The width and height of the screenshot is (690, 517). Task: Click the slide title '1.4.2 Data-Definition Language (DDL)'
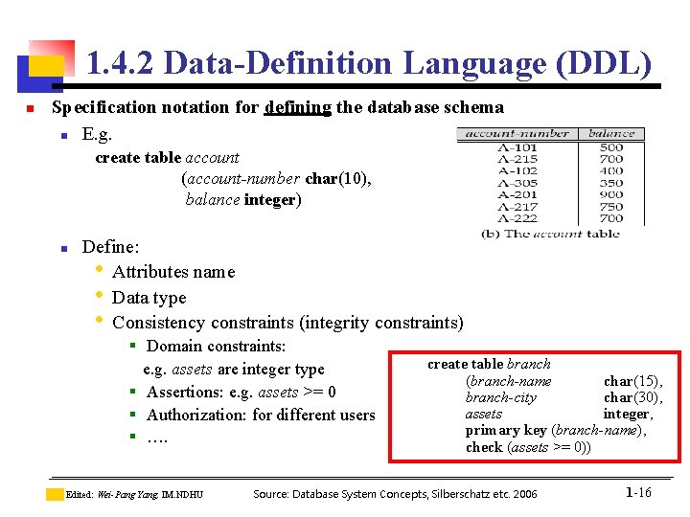(369, 64)
